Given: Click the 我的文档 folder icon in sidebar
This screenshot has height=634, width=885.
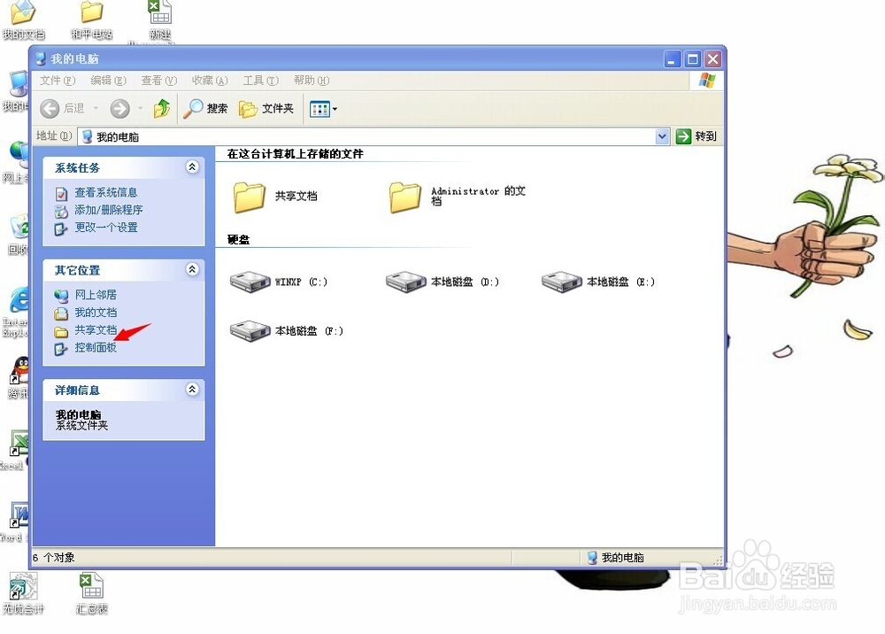Looking at the screenshot, I should pyautogui.click(x=61, y=313).
